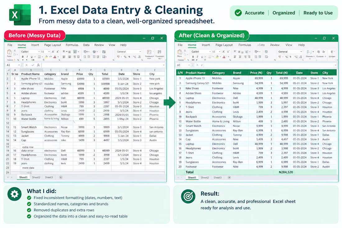Click Borders icon in After window
The image size is (342, 228).
point(210,57)
